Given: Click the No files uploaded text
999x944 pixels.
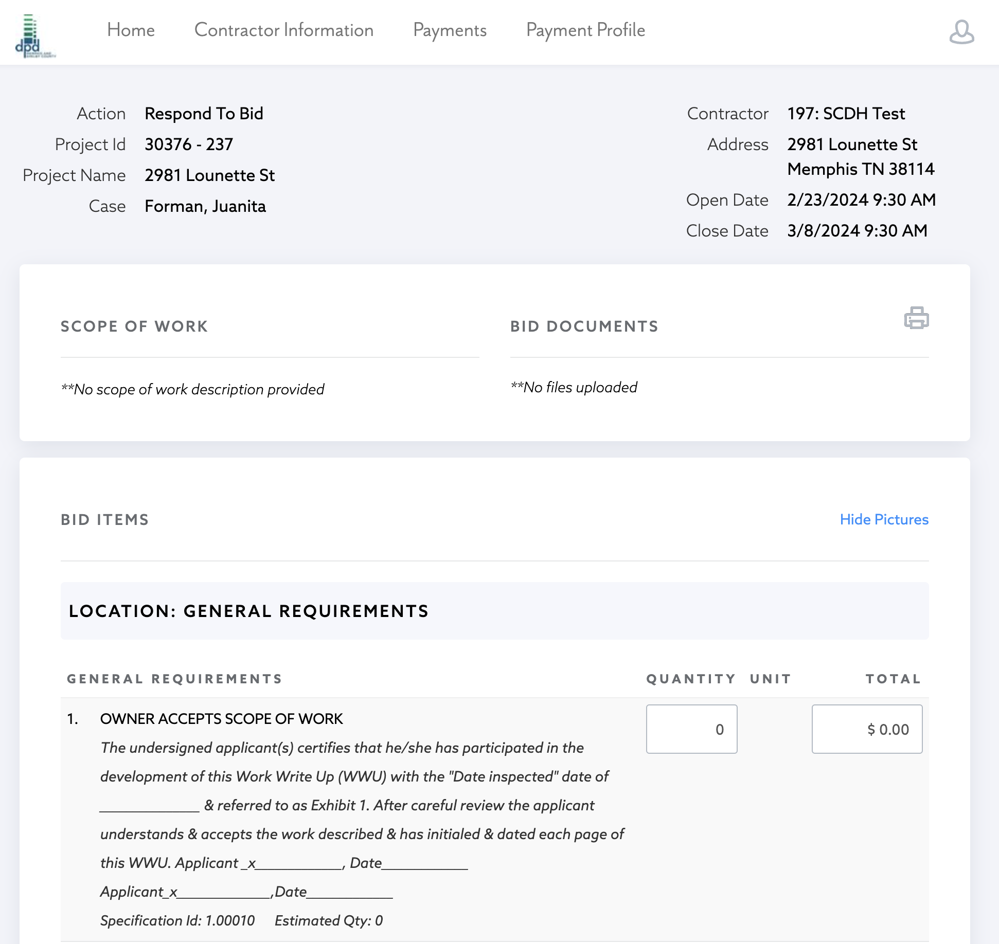Looking at the screenshot, I should [x=574, y=387].
